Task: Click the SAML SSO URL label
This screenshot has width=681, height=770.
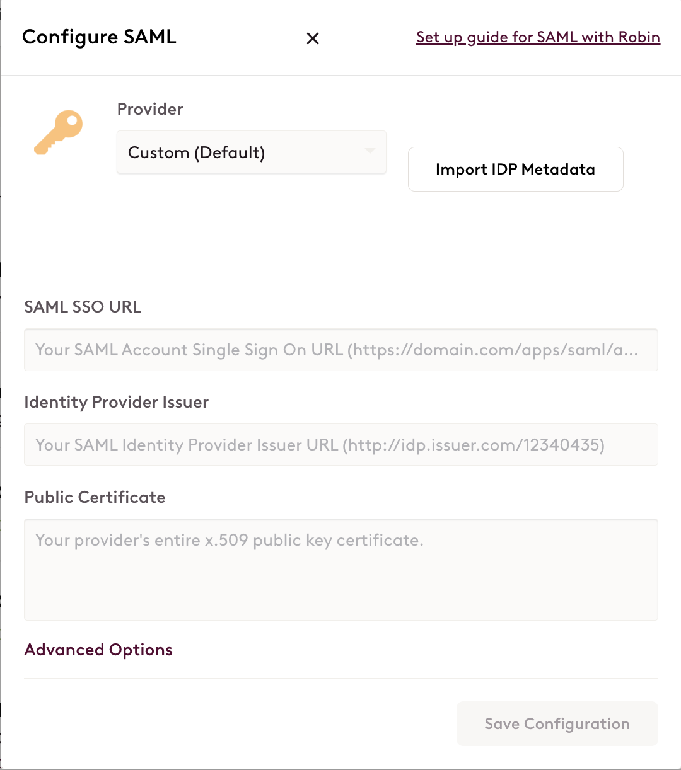Action: [x=83, y=307]
